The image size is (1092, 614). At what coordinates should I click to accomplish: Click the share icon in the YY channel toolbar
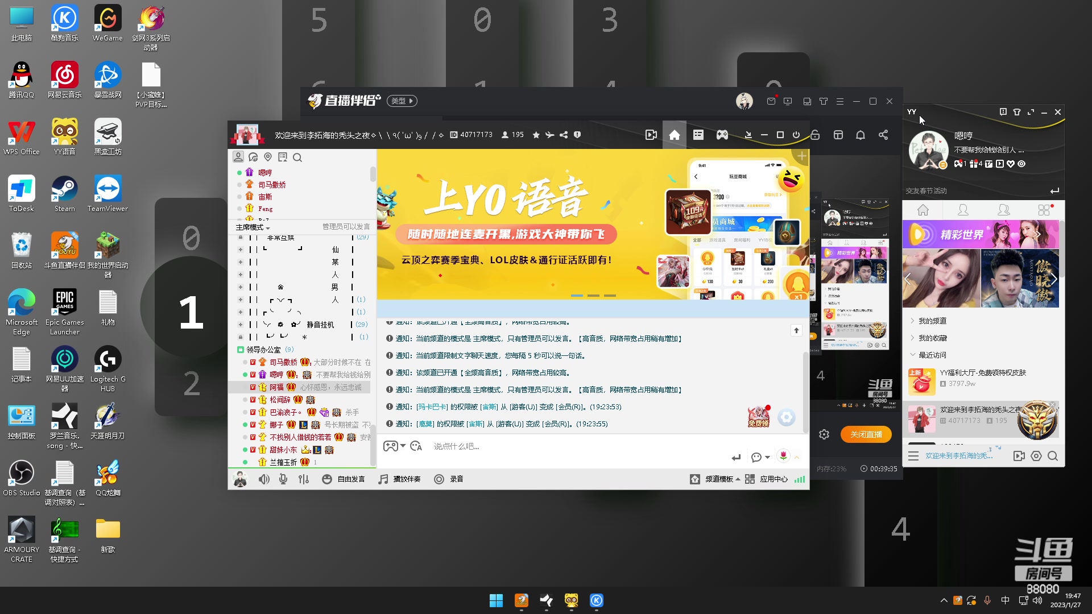pyautogui.click(x=884, y=135)
